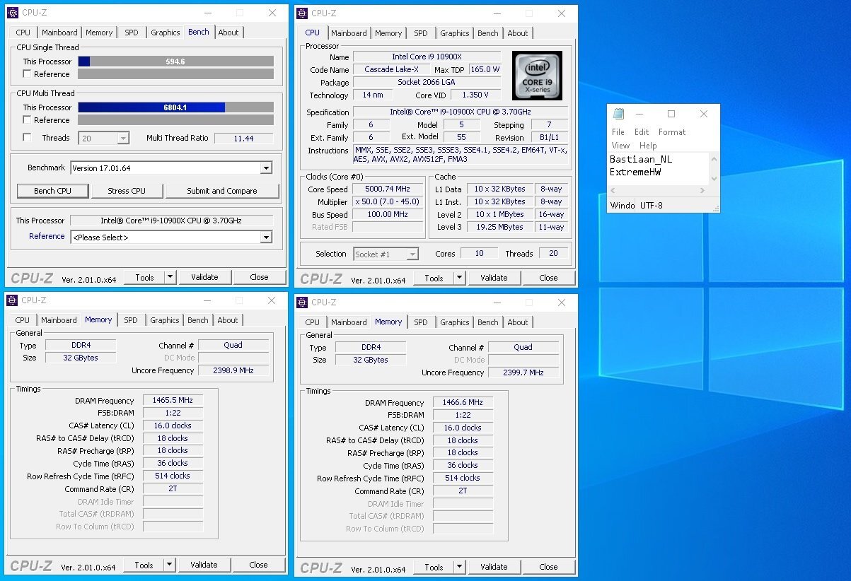This screenshot has height=581, width=851.
Task: Open the SPD tab in the Bench window
Action: click(132, 33)
